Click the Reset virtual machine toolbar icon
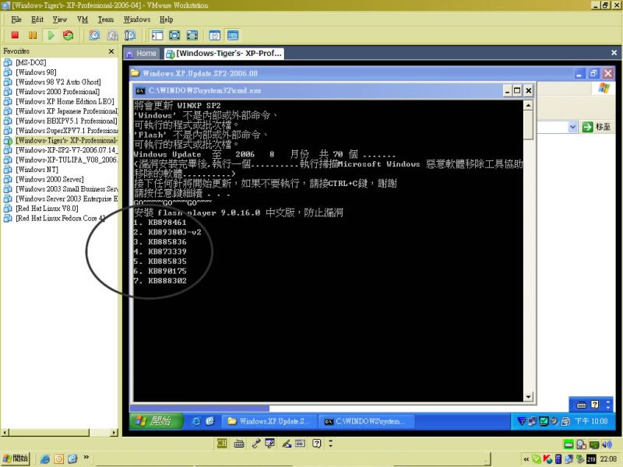This screenshot has width=623, height=467. click(69, 35)
